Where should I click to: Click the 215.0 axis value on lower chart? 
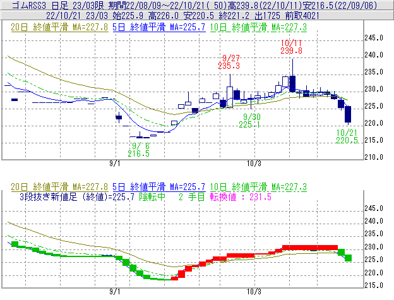(374, 285)
